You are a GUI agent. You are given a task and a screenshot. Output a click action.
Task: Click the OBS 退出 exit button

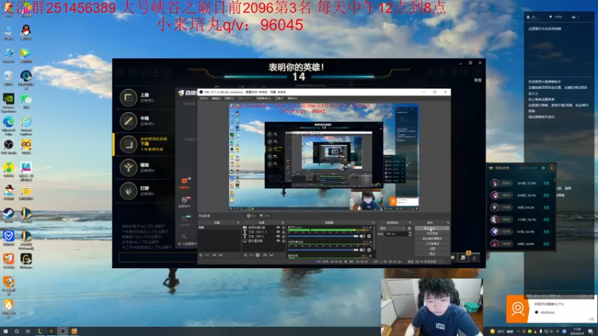[432, 253]
